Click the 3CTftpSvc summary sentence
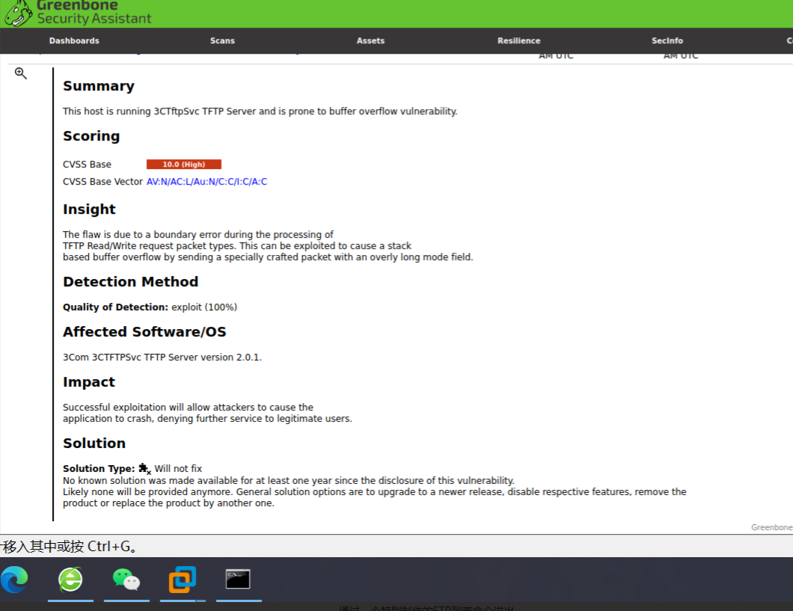The image size is (793, 611). [260, 111]
